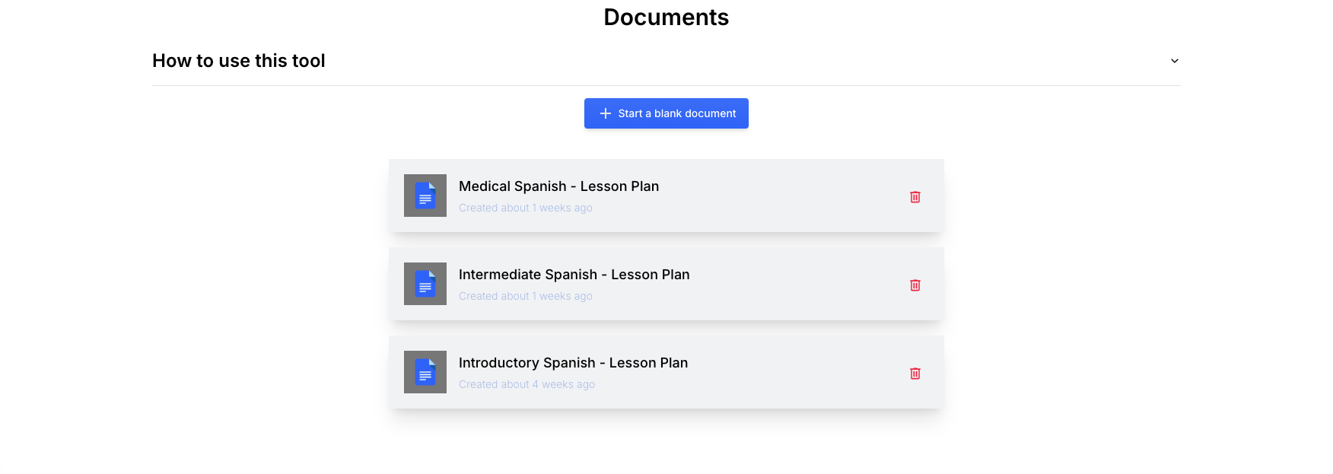Image resolution: width=1333 pixels, height=474 pixels.
Task: Click 'Created about 1 weeks ago' under Medical Spanish
Action: [x=526, y=208]
